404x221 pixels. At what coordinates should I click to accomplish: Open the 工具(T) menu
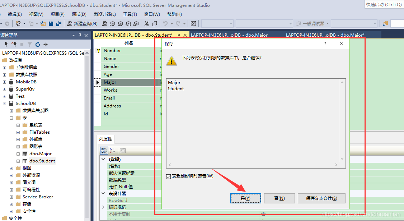pos(130,14)
